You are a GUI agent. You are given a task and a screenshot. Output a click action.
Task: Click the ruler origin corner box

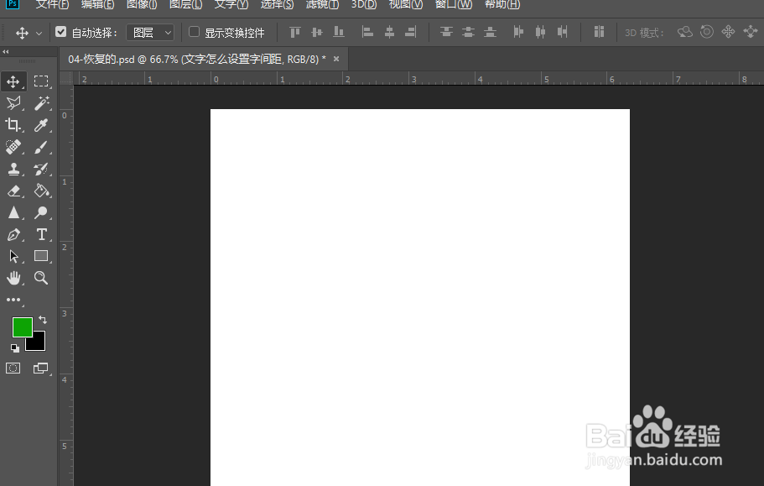pyautogui.click(x=66, y=78)
